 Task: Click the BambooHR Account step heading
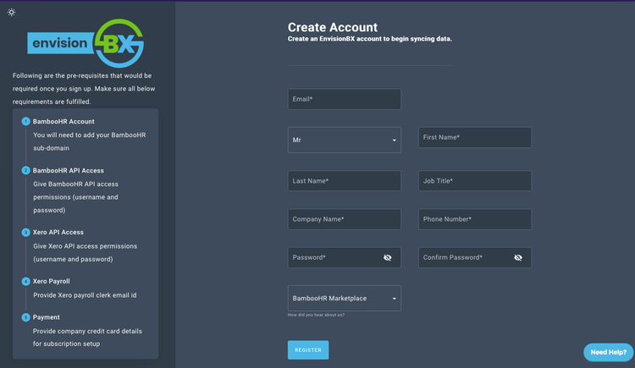pyautogui.click(x=63, y=122)
